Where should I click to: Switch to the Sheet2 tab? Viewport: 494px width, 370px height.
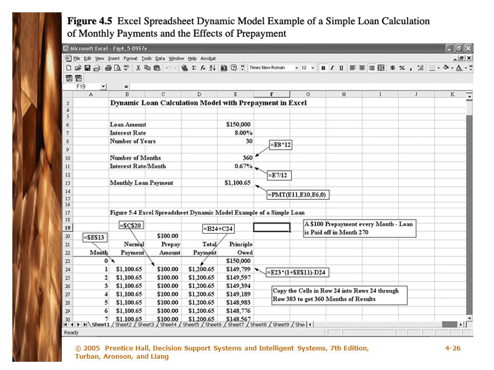coord(123,324)
